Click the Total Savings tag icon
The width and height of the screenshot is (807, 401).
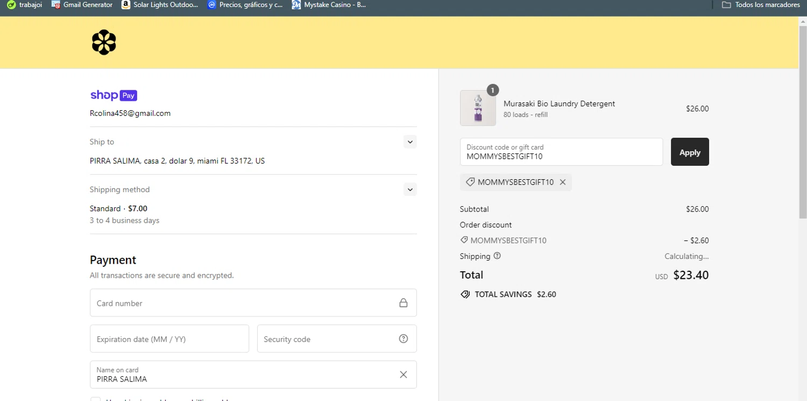[x=465, y=294]
